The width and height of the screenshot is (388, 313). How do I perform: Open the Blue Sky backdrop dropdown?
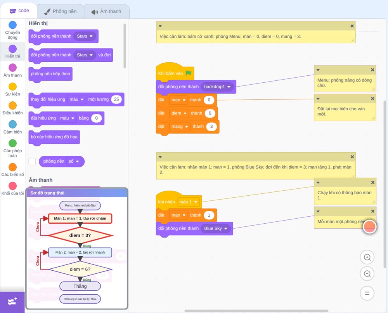click(215, 228)
